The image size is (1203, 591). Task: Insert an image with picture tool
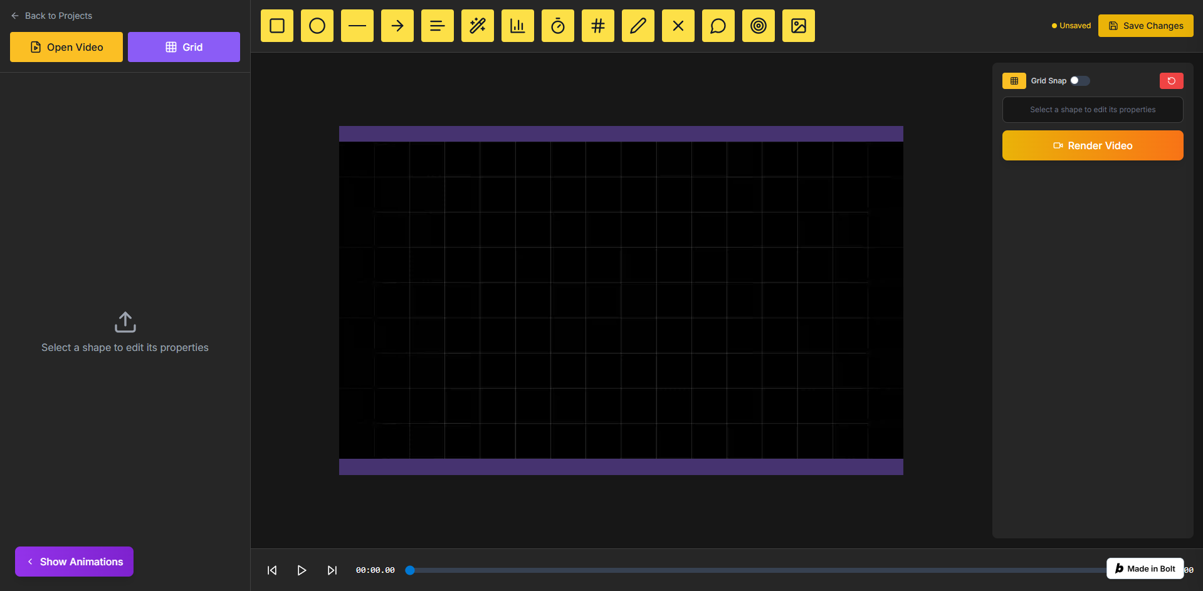799,26
